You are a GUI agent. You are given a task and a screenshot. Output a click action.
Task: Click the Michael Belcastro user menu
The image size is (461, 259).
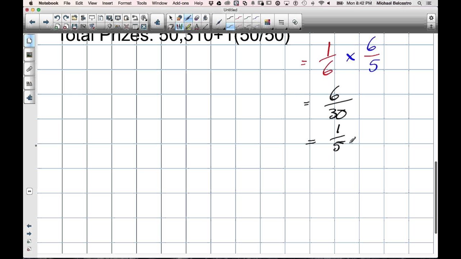pos(394,3)
